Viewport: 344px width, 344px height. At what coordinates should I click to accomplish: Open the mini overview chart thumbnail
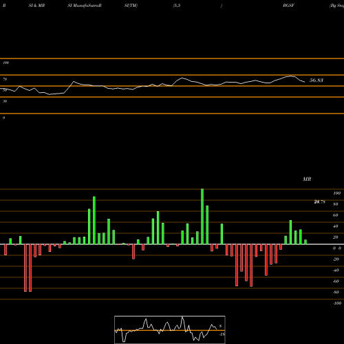pos(170,330)
